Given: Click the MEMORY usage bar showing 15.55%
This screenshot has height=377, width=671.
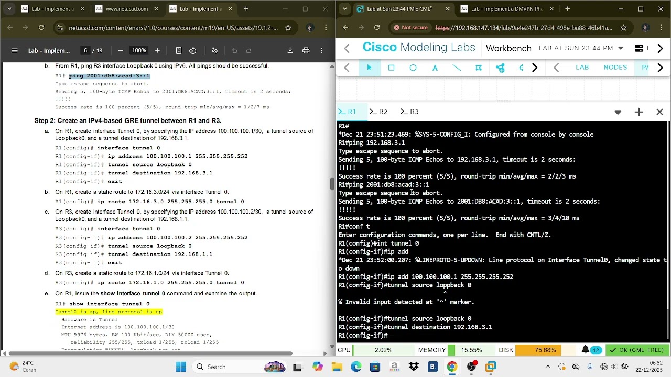Looking at the screenshot, I should [471, 350].
